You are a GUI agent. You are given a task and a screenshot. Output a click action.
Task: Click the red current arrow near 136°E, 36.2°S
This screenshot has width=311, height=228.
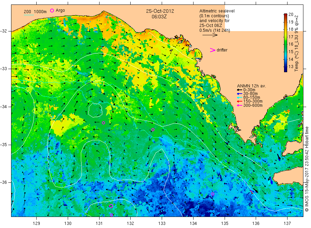pos(252,192)
